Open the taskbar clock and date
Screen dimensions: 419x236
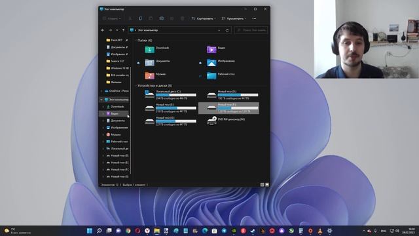click(x=409, y=231)
